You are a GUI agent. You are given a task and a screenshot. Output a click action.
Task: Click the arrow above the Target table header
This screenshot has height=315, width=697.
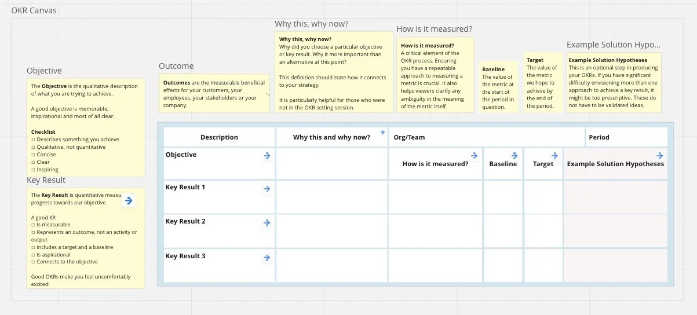point(554,156)
